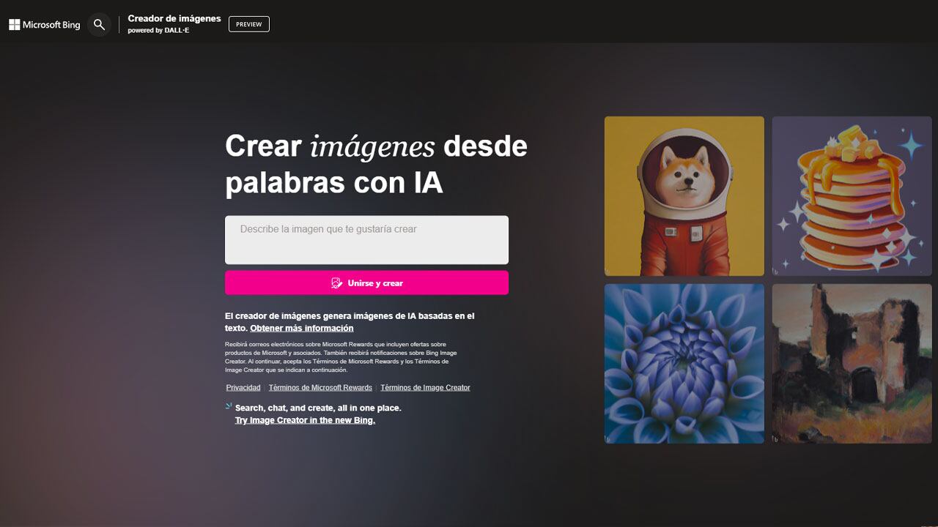Open the Términos de Image Creator link

click(425, 387)
